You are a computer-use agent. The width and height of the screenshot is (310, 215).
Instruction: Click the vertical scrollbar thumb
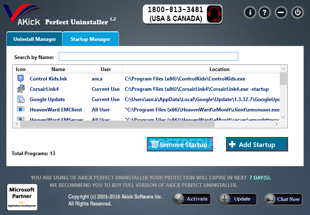[x=283, y=78]
